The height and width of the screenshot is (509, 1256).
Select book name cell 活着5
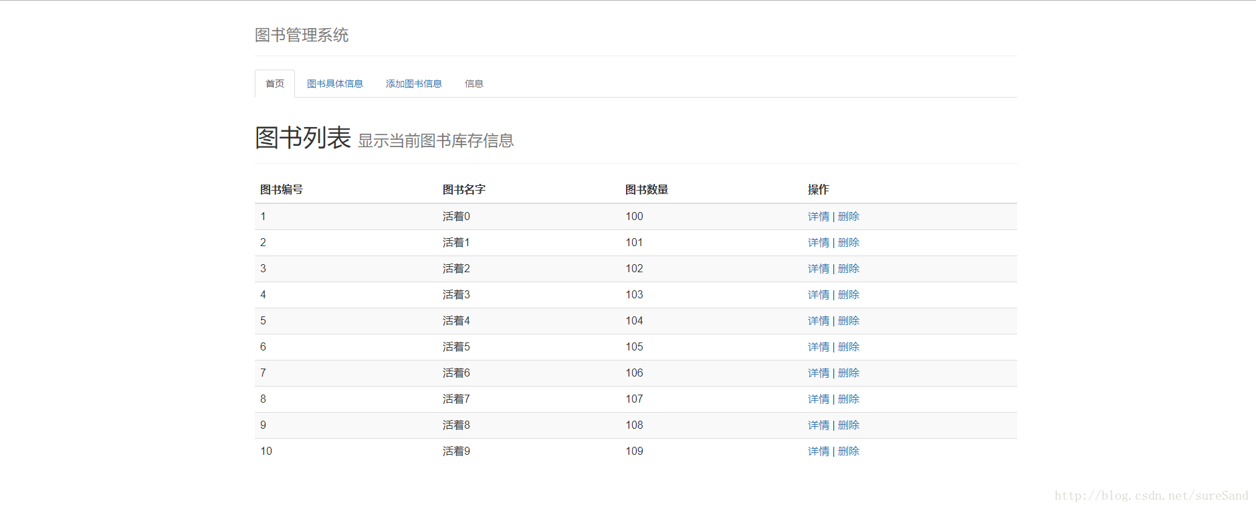click(456, 347)
